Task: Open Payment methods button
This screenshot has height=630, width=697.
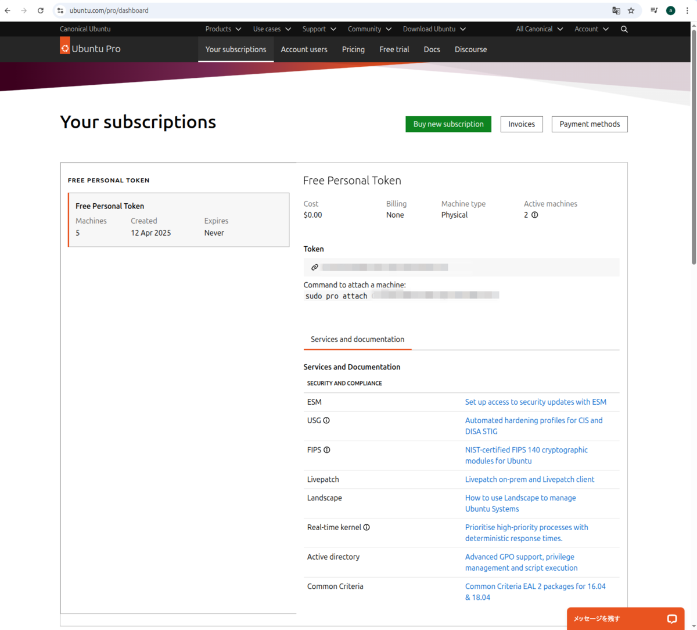Action: [x=590, y=124]
